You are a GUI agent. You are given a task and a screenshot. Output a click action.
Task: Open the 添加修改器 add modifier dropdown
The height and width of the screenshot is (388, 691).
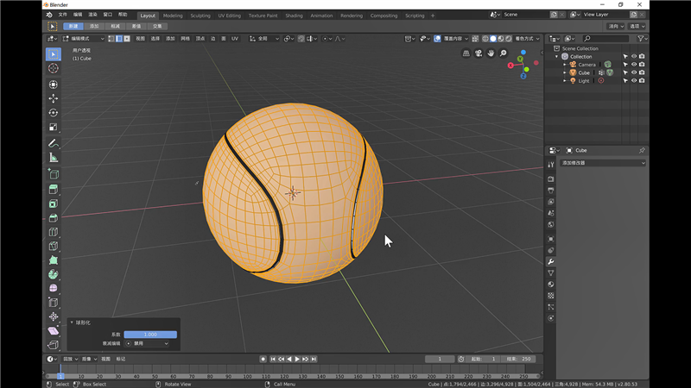(603, 163)
